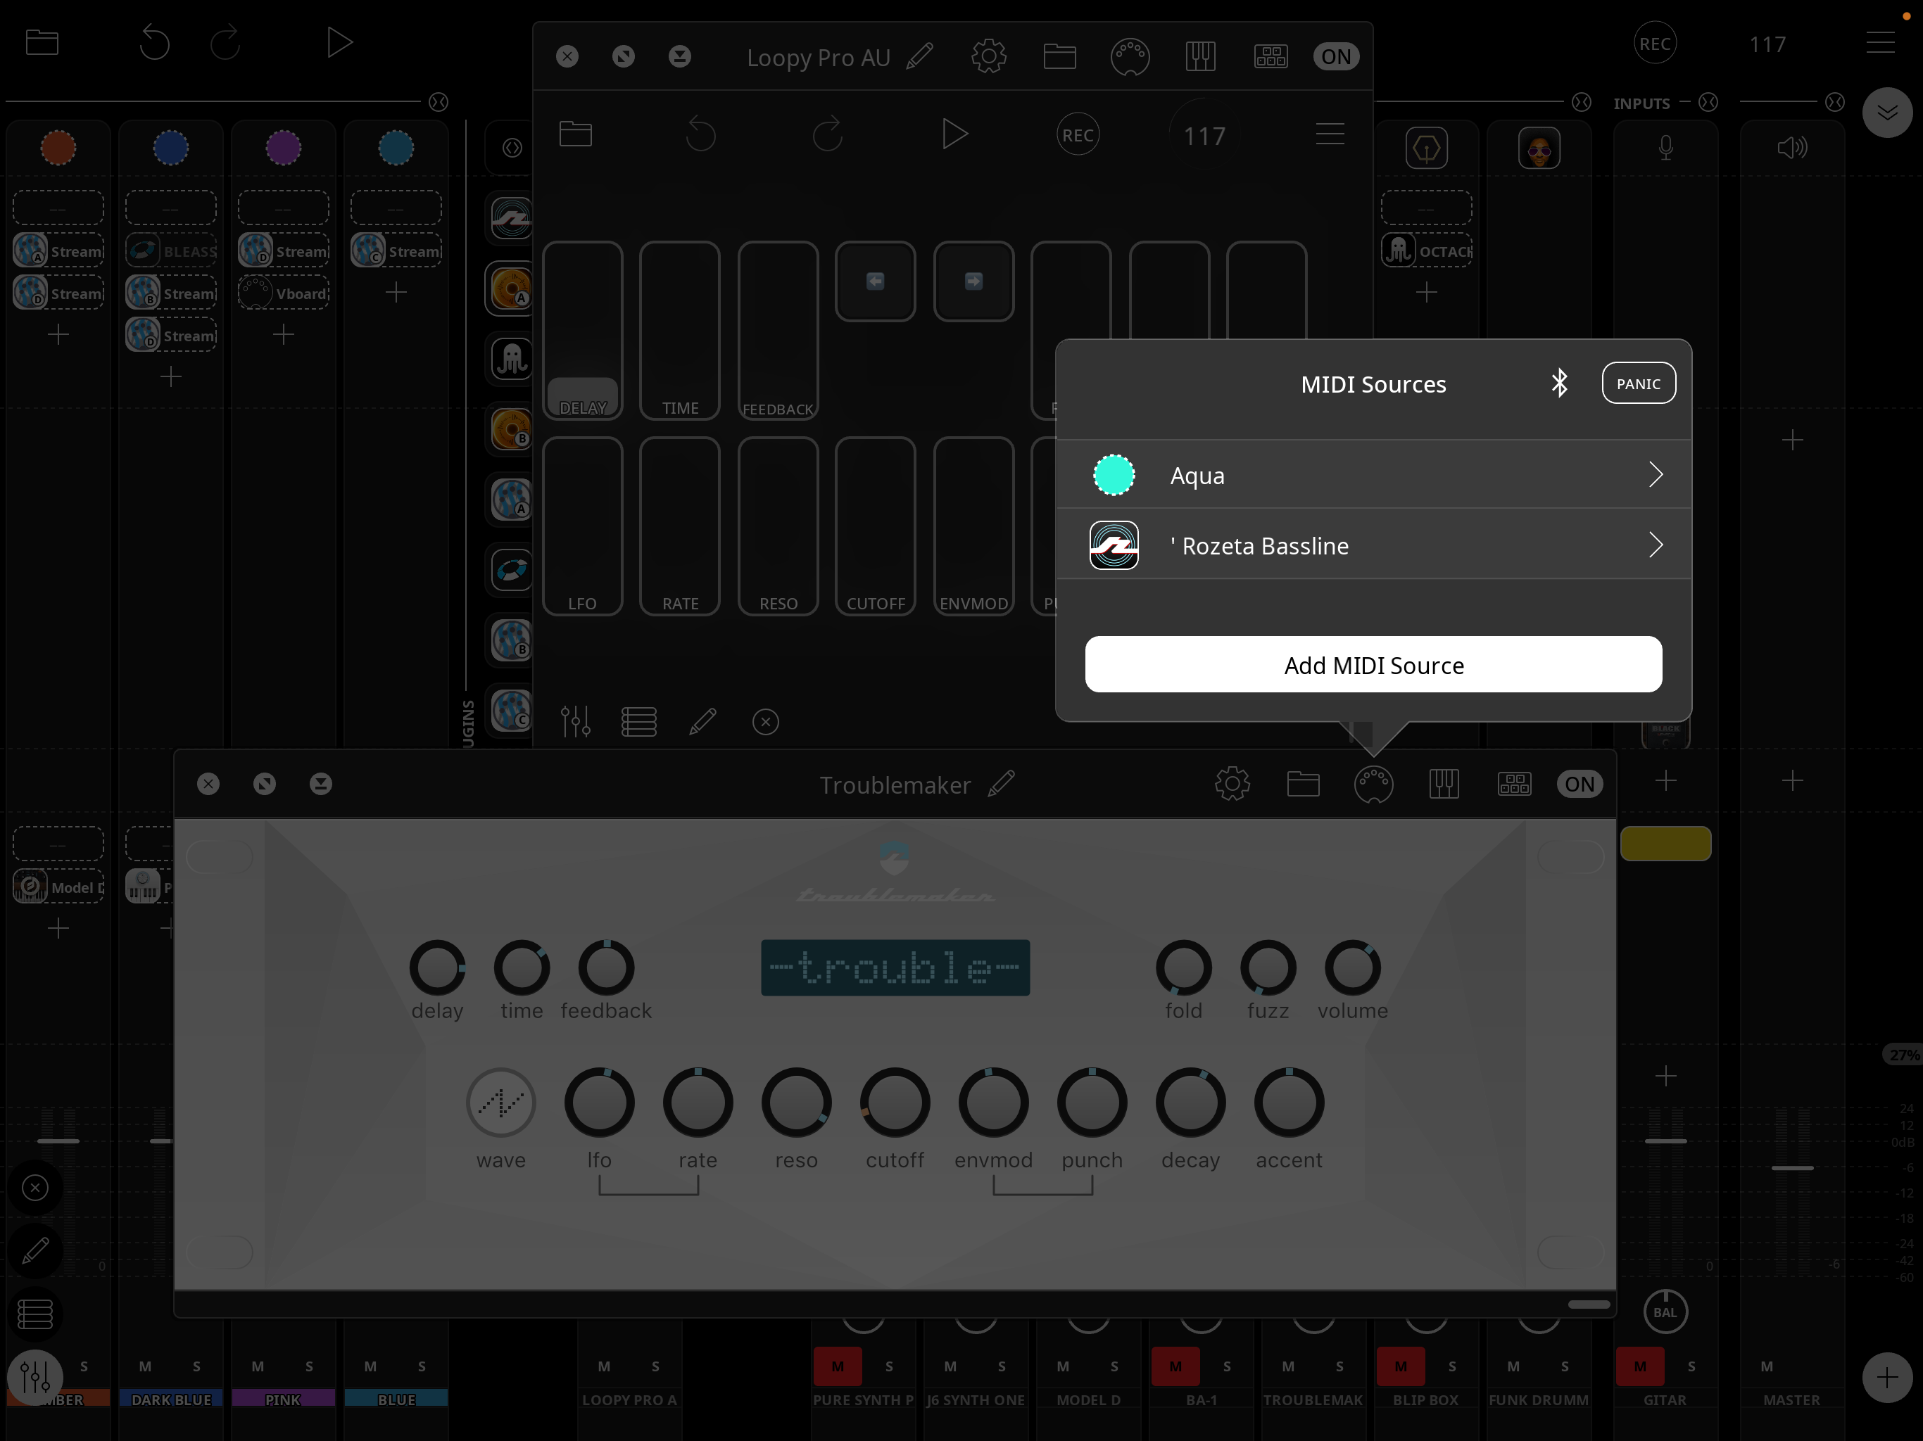Open Loopy Pro AU mixer sliders icon
The image size is (1923, 1441).
point(574,721)
